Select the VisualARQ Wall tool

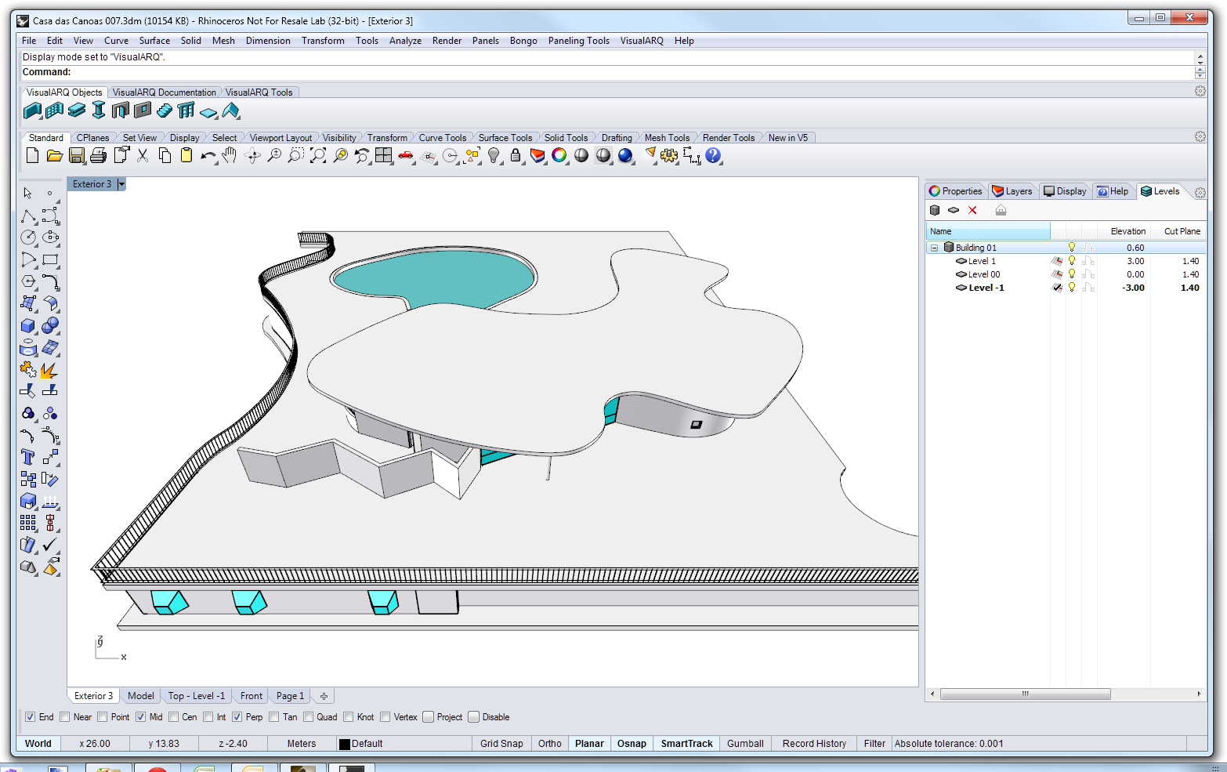(x=32, y=111)
